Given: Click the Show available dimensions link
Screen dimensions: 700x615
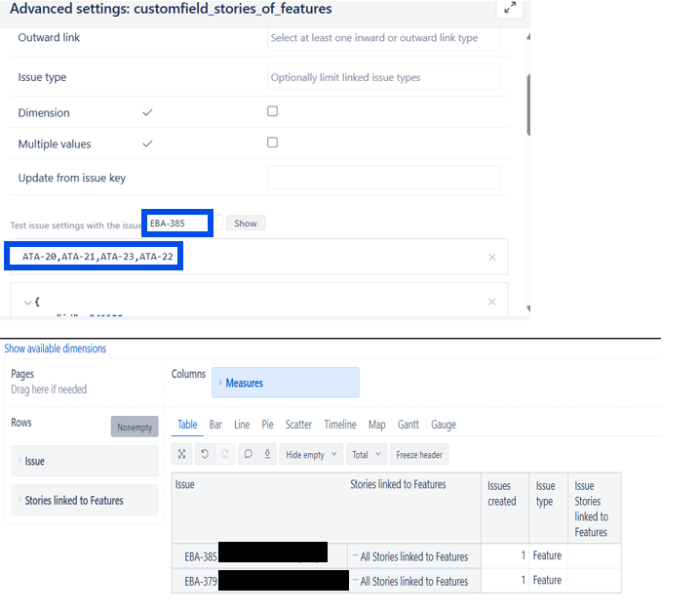Looking at the screenshot, I should pyautogui.click(x=56, y=348).
